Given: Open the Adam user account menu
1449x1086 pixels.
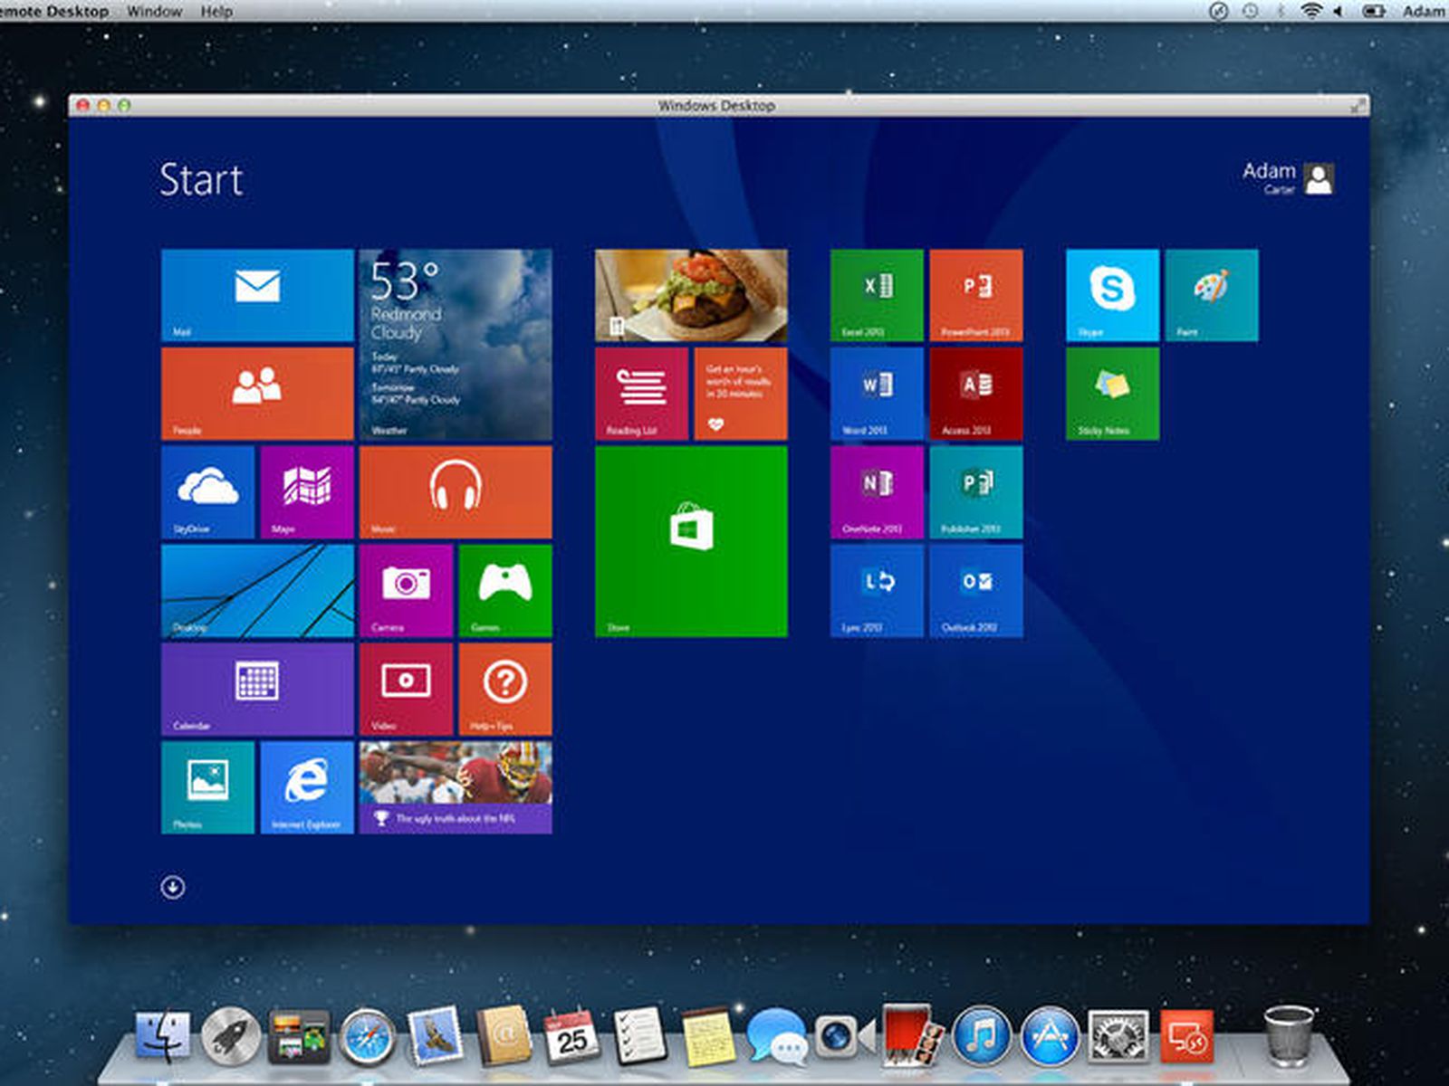Looking at the screenshot, I should [x=1288, y=177].
